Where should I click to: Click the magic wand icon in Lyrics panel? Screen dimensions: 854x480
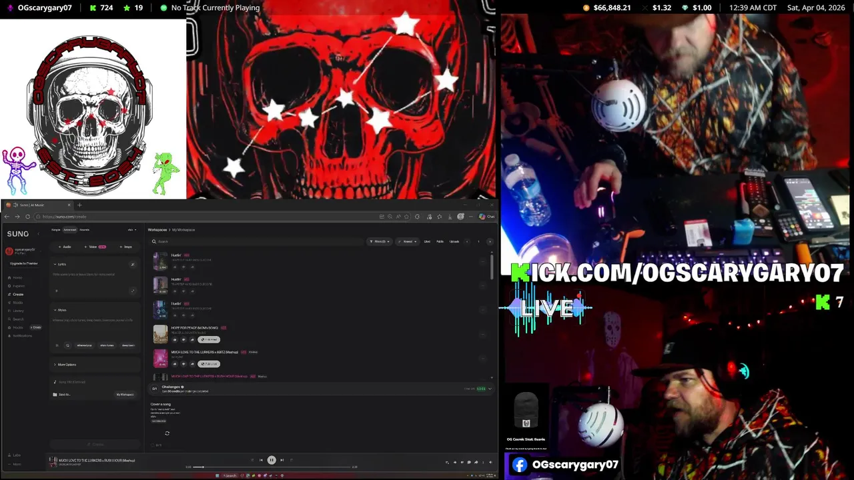[133, 264]
